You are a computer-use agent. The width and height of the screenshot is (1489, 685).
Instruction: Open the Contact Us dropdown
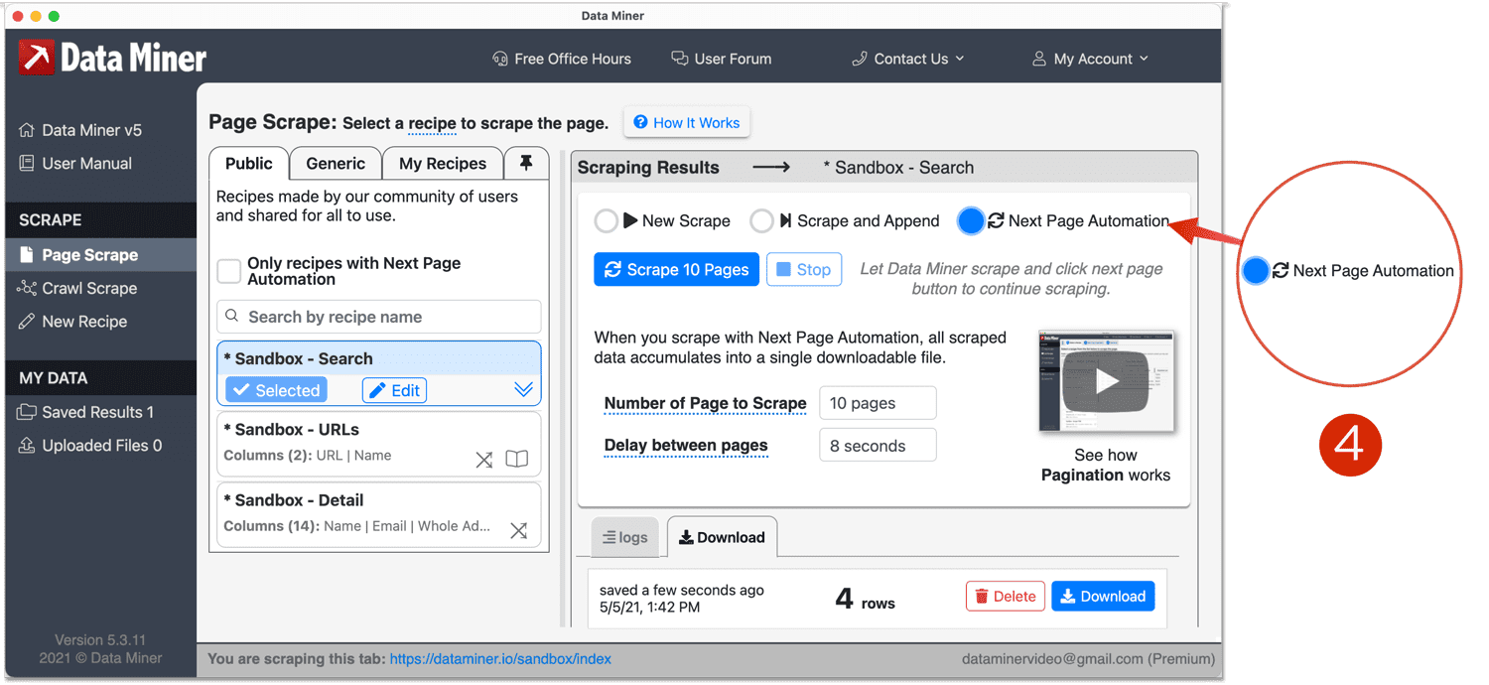(906, 59)
